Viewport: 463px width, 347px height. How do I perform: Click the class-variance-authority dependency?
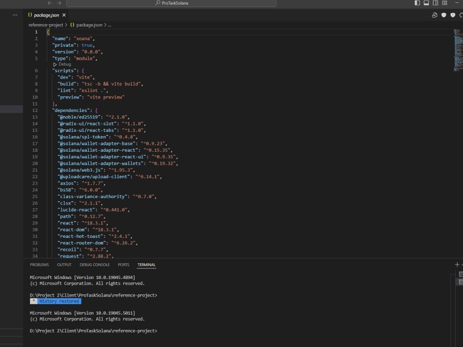(x=107, y=197)
